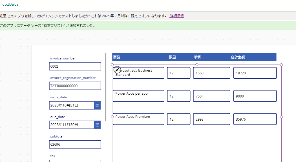
Task: Click the form's vertical scrollbar
Action: [x=105, y=87]
